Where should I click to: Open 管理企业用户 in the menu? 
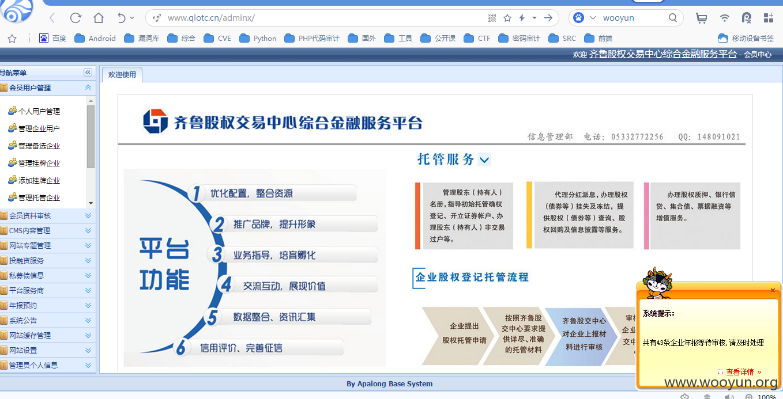(39, 128)
